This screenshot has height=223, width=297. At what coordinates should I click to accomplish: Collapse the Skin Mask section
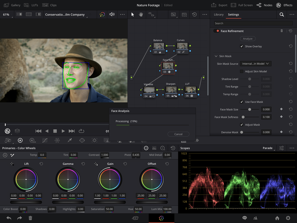[216, 56]
